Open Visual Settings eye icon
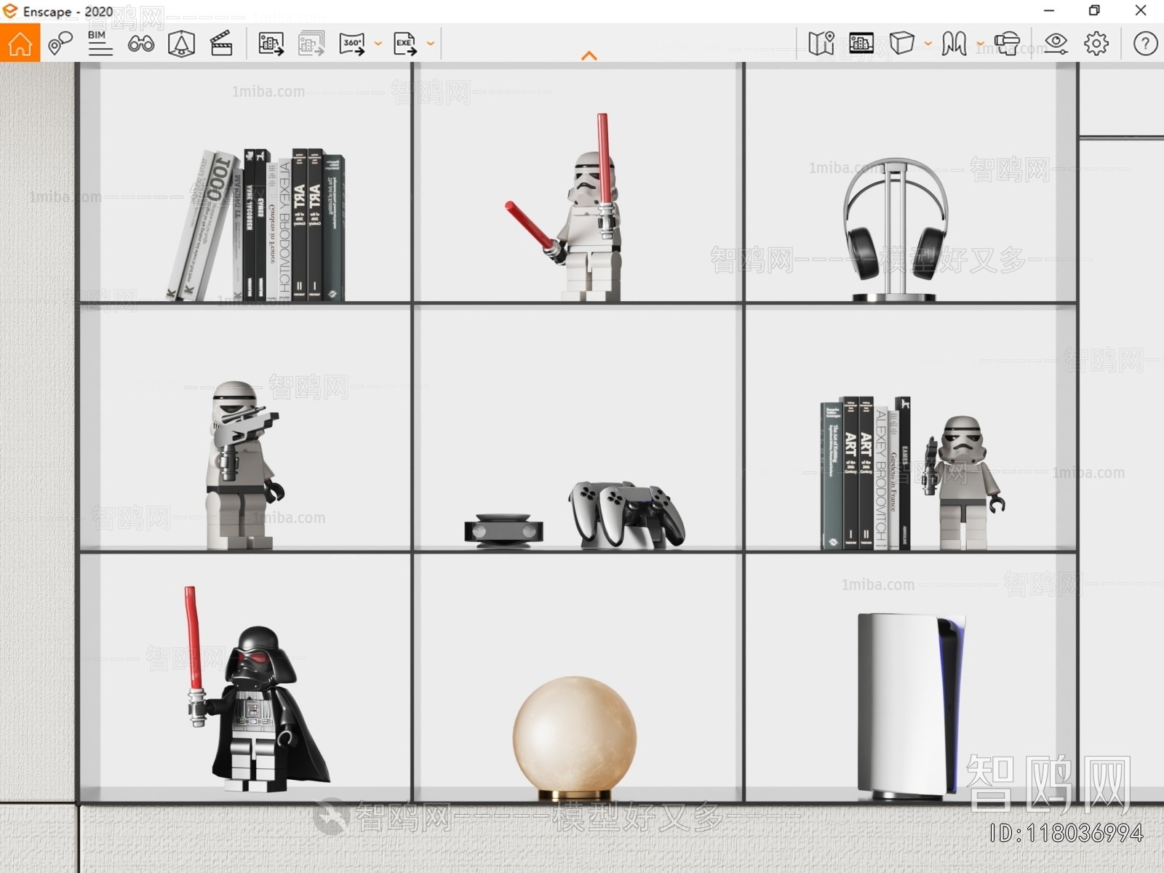The width and height of the screenshot is (1164, 873). click(1056, 44)
